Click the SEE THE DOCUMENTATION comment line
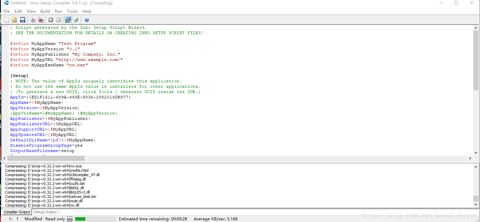Viewport: 480px width, 222px height. (x=107, y=33)
